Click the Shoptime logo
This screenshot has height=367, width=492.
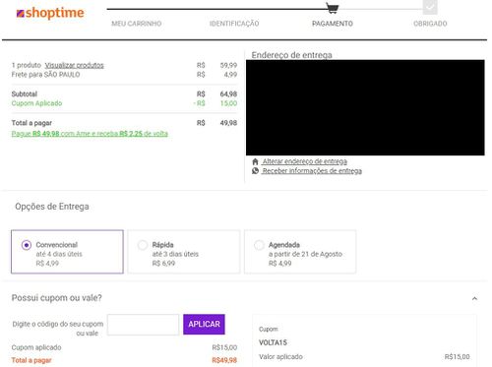[50, 13]
